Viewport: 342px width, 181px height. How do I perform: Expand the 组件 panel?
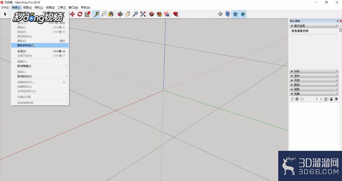(292, 76)
